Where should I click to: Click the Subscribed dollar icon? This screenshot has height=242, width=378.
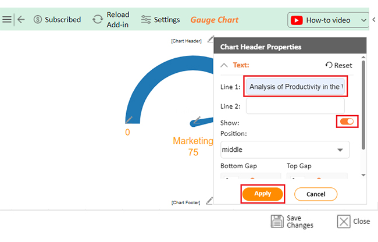click(x=38, y=20)
